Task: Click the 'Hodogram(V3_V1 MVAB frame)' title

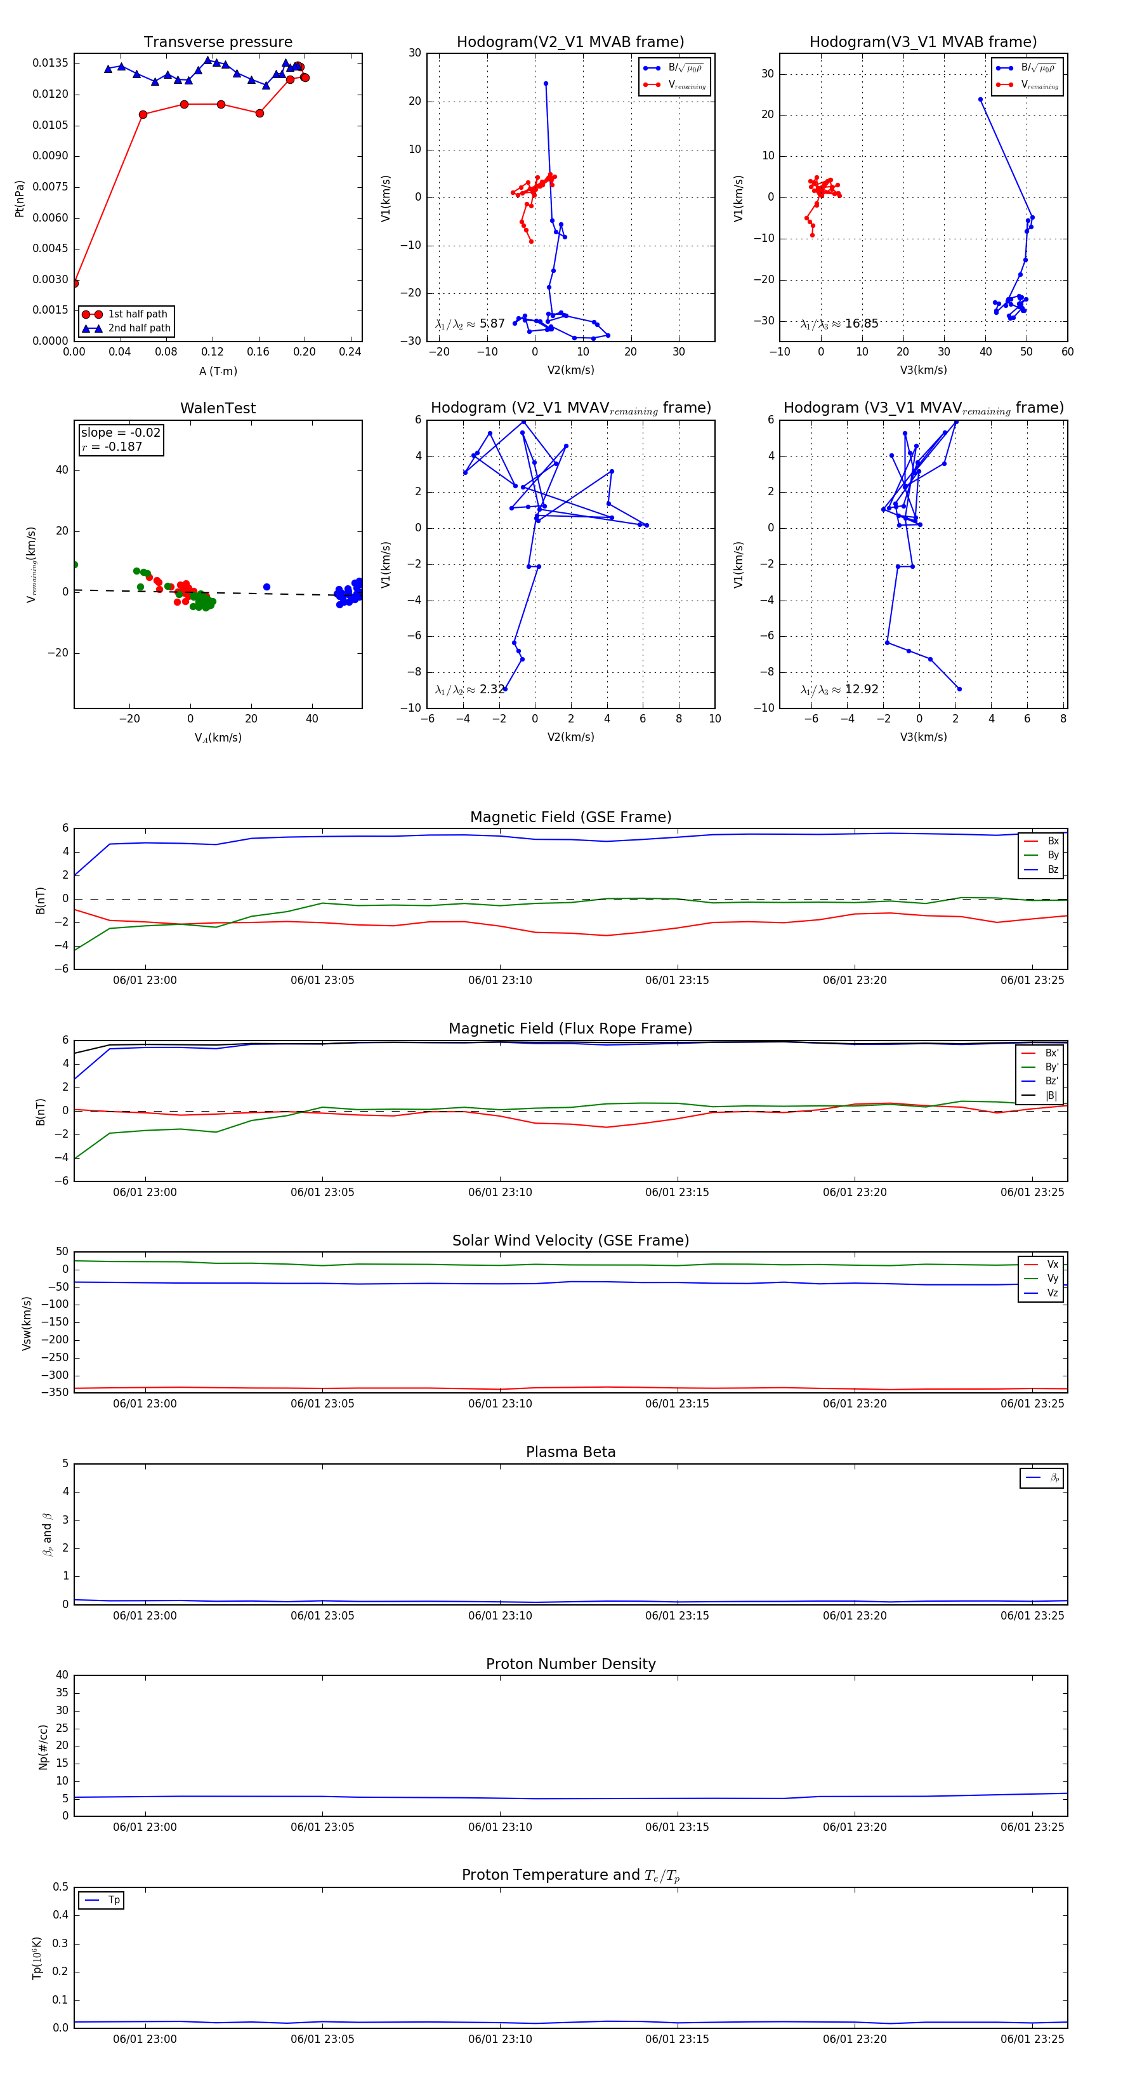Action: click(922, 43)
